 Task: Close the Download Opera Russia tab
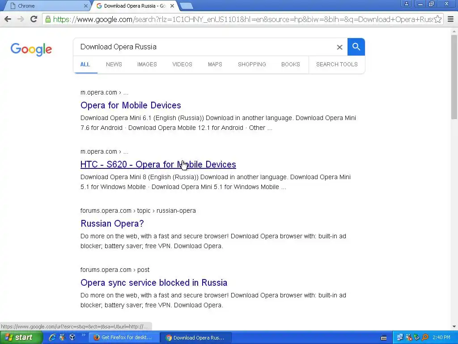coord(172,6)
